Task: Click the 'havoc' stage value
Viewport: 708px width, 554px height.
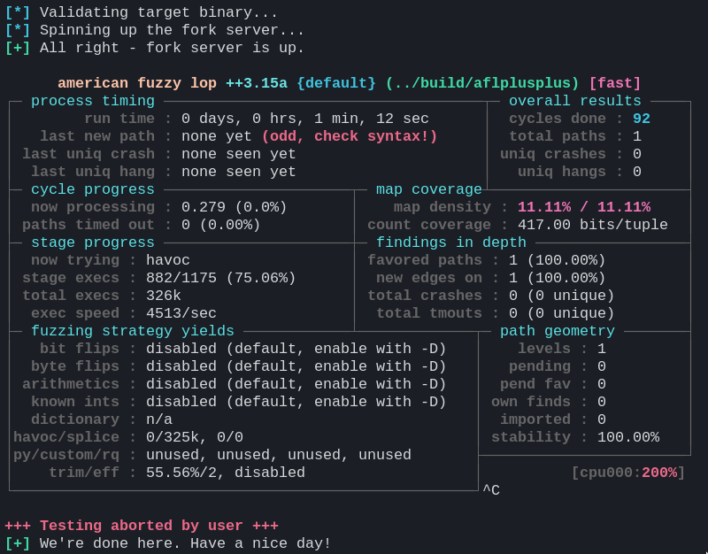Action: tap(167, 259)
